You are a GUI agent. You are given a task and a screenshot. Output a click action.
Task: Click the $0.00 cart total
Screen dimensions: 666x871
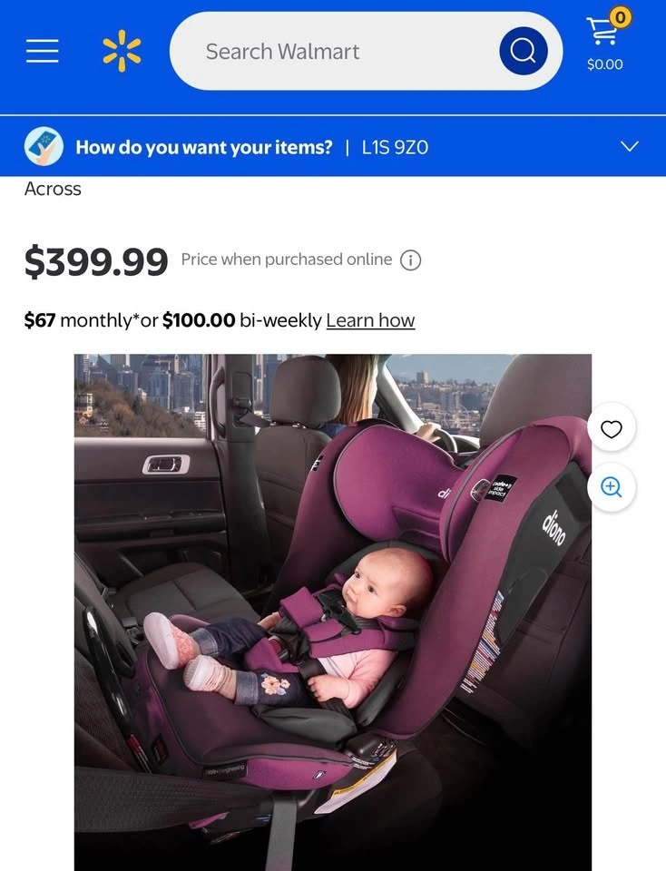(605, 64)
